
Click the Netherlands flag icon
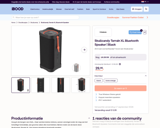(x=142, y=2)
